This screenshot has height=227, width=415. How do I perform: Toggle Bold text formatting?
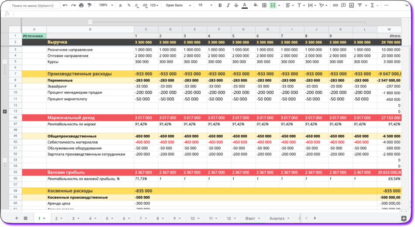[220, 5]
